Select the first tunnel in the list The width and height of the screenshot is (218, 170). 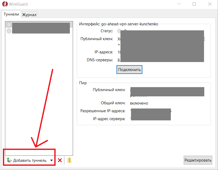pyautogui.click(x=41, y=25)
